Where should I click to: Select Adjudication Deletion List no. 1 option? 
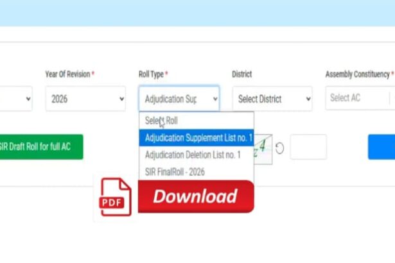point(193,155)
